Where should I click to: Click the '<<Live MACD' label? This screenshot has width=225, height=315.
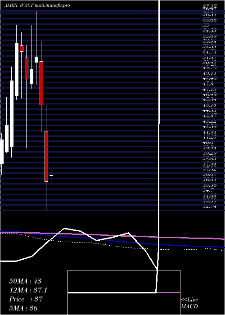pos(189,303)
